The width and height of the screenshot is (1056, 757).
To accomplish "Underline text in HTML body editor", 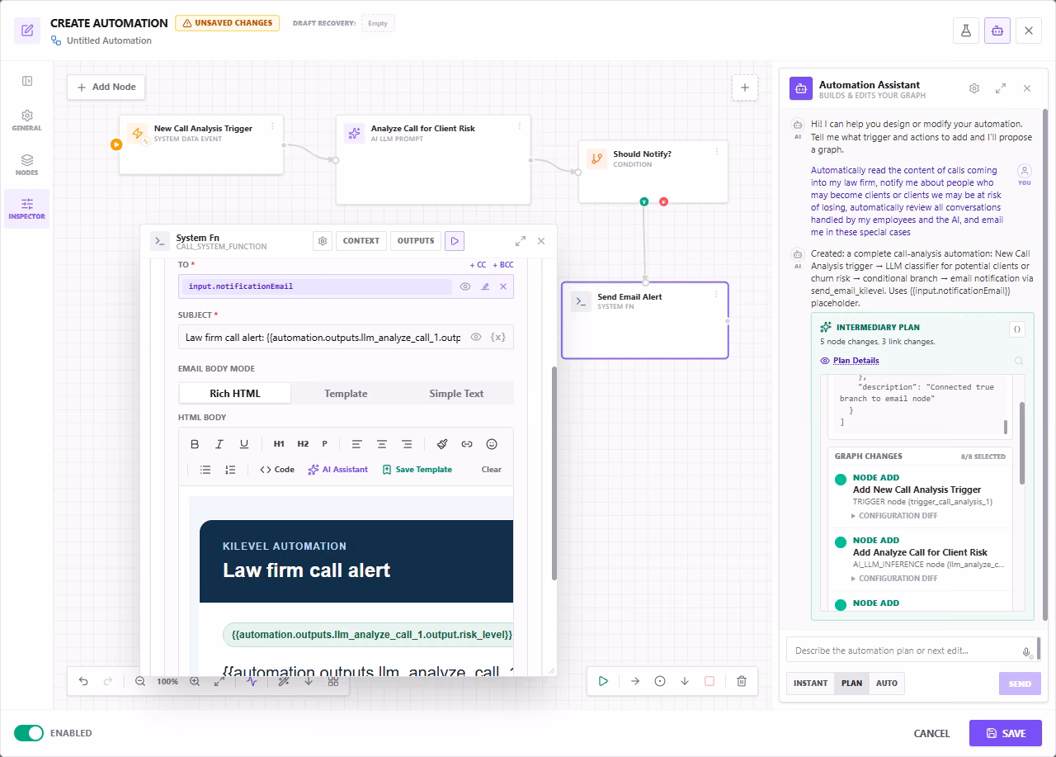I will click(244, 444).
